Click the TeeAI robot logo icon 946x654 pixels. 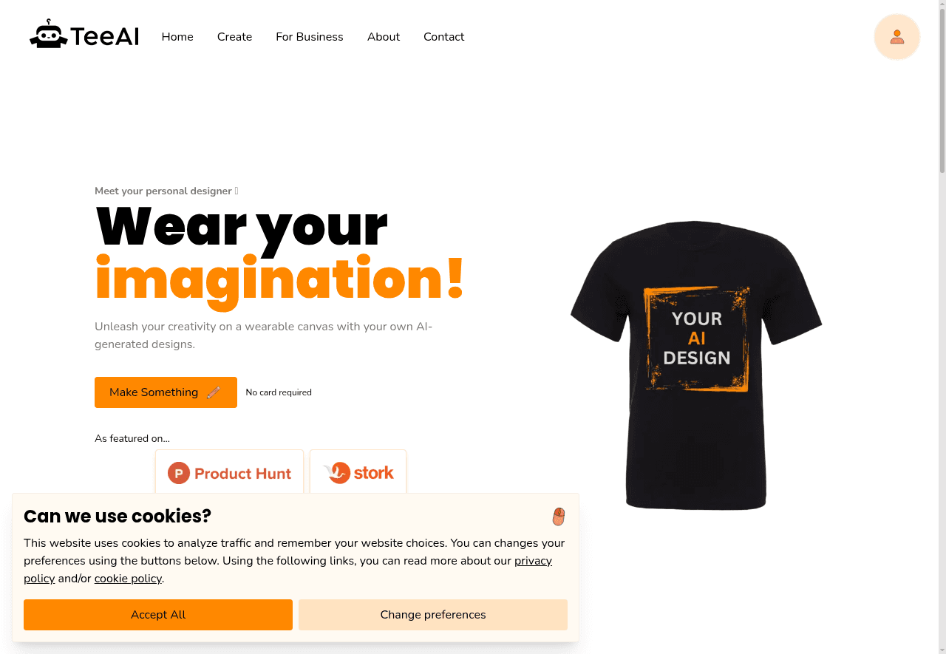(48, 34)
